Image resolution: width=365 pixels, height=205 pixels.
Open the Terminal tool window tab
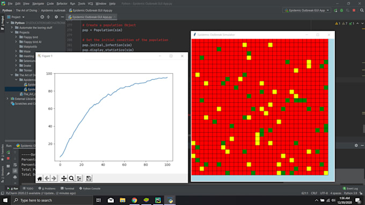[x=67, y=188]
